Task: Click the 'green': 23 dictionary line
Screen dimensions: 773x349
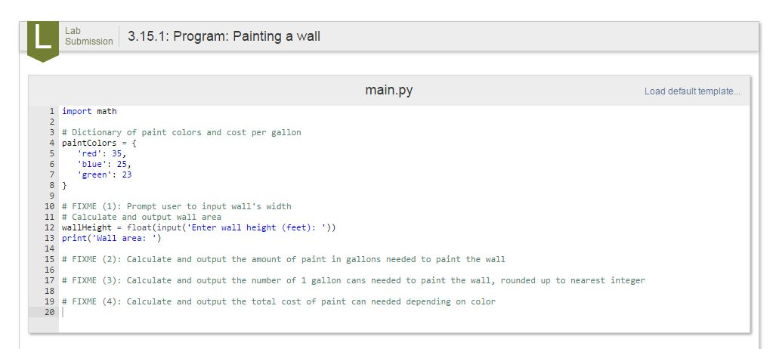Action: (x=104, y=174)
